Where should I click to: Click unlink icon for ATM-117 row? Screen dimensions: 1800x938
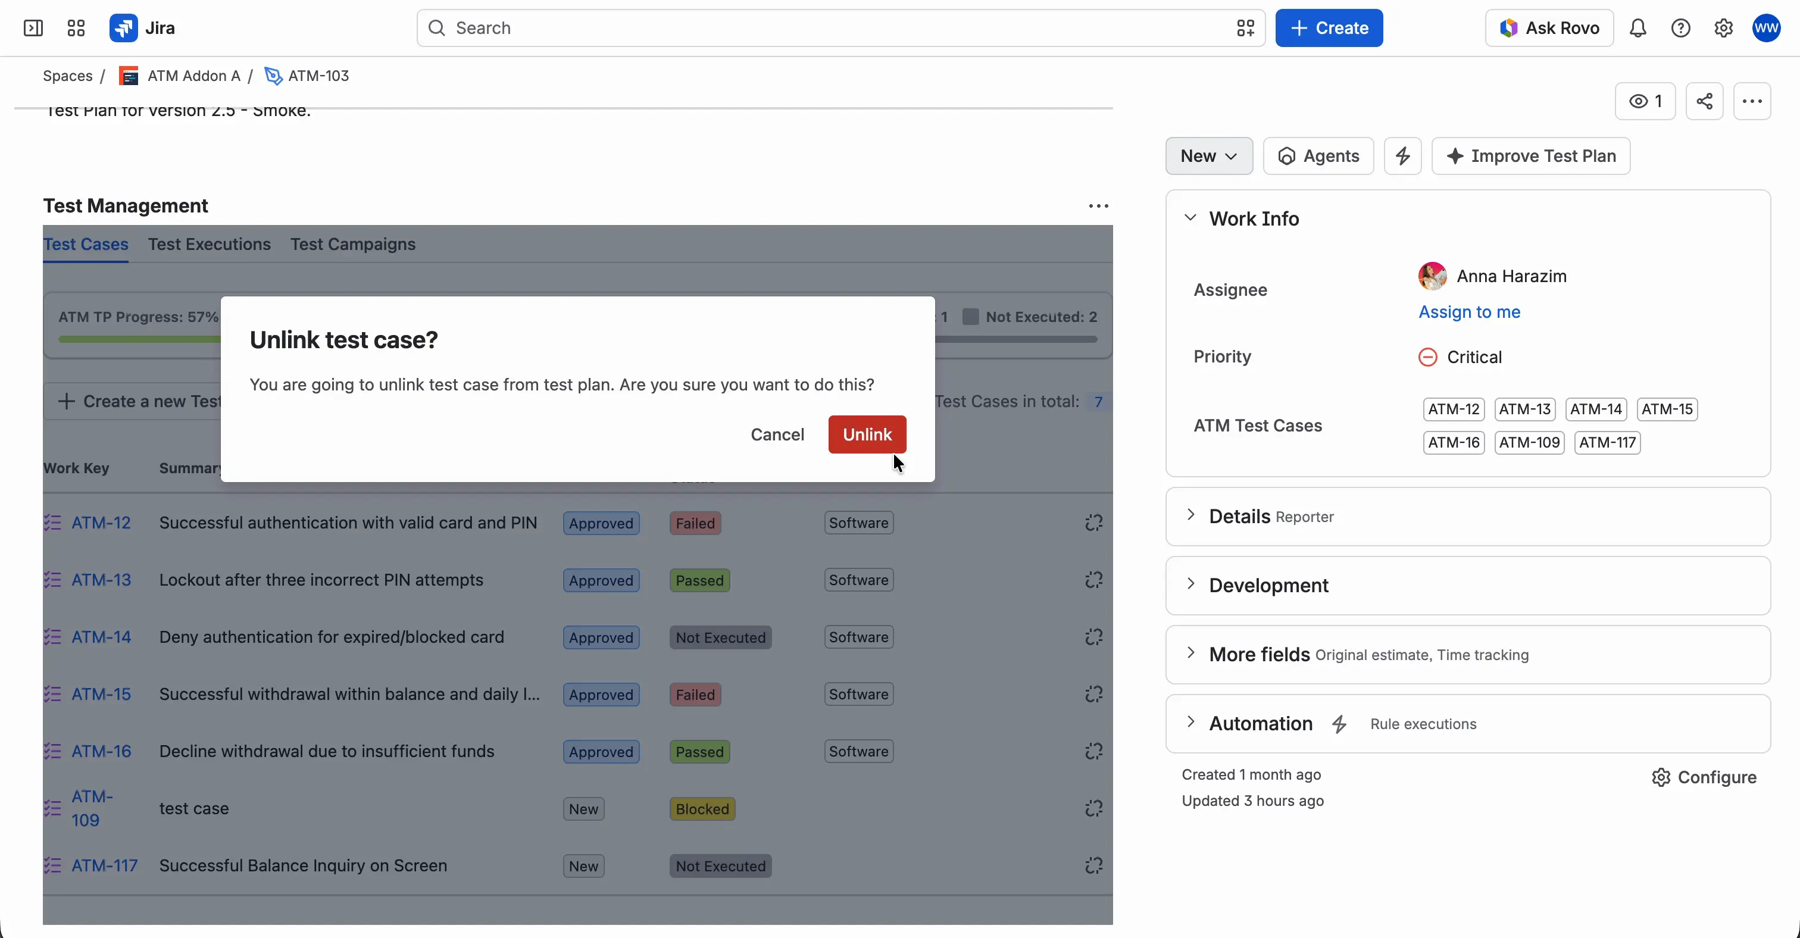coord(1093,866)
